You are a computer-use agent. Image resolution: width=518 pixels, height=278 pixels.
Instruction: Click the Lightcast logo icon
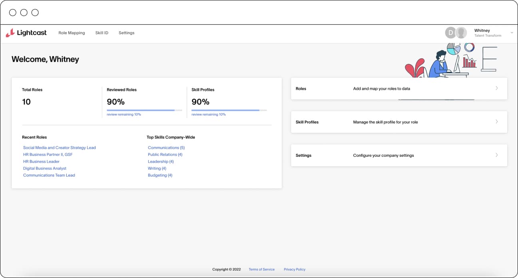tap(10, 33)
